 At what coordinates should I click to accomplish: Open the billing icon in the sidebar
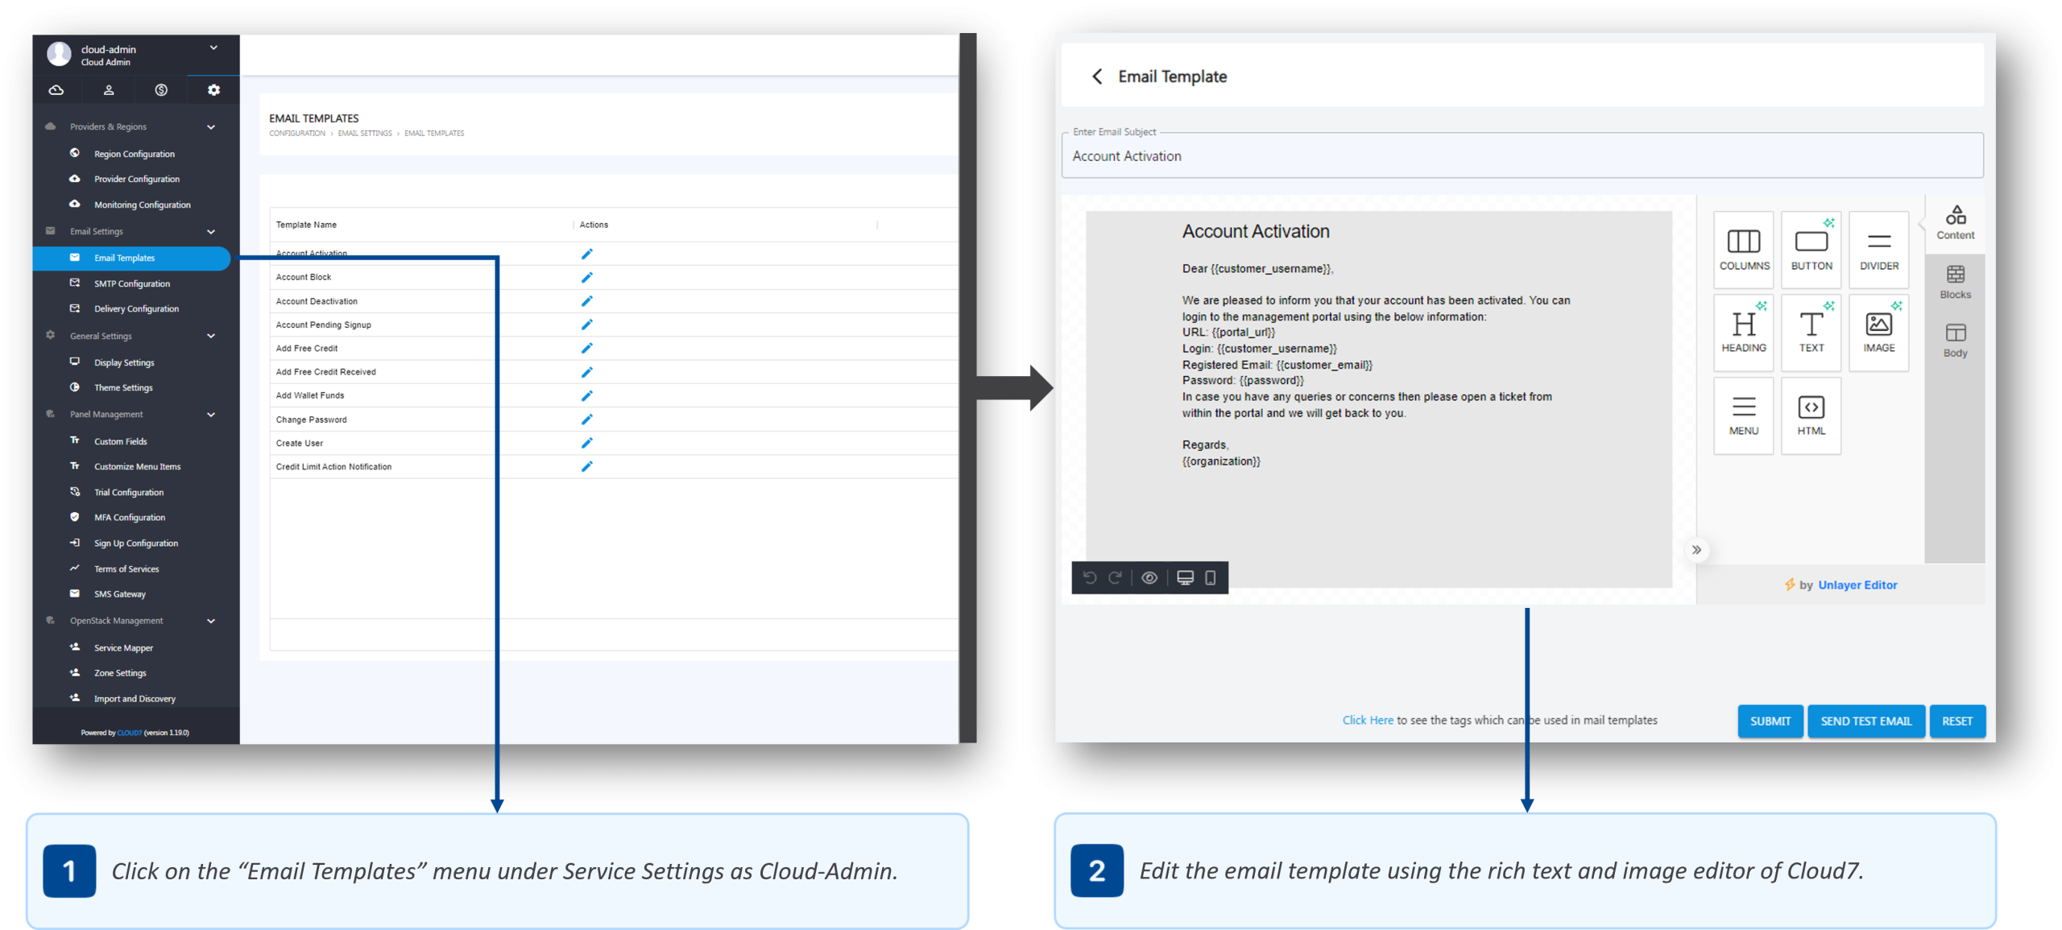[160, 90]
